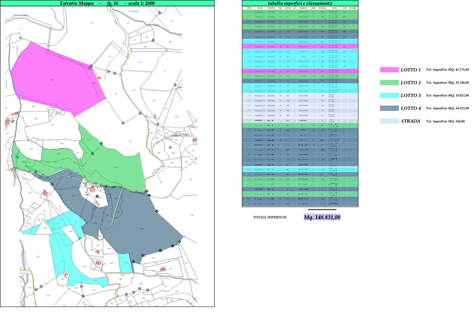Pick the slate-blue LOTTO 4 legend swatch
474x314 pixels.
click(388, 108)
